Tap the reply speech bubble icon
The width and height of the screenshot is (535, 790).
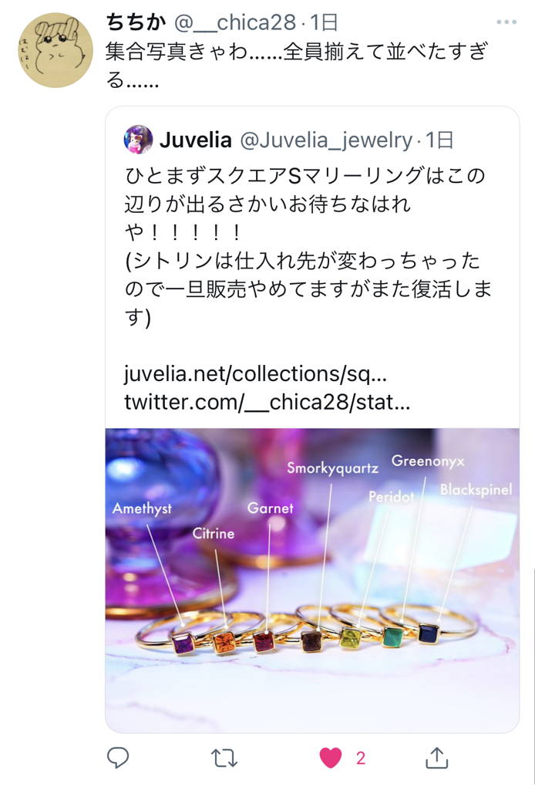[118, 757]
